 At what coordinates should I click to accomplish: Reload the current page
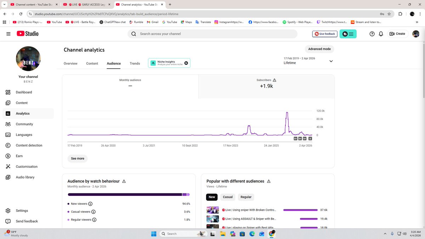[x=21, y=14]
